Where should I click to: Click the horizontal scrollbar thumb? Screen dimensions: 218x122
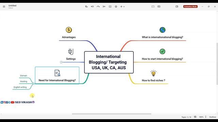(x=111, y=114)
